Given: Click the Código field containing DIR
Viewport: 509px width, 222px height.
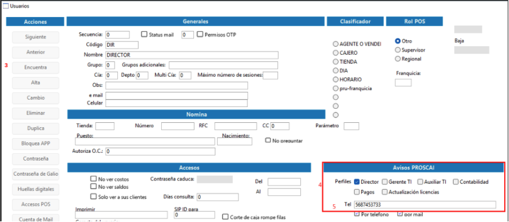Looking at the screenshot, I should [x=122, y=45].
